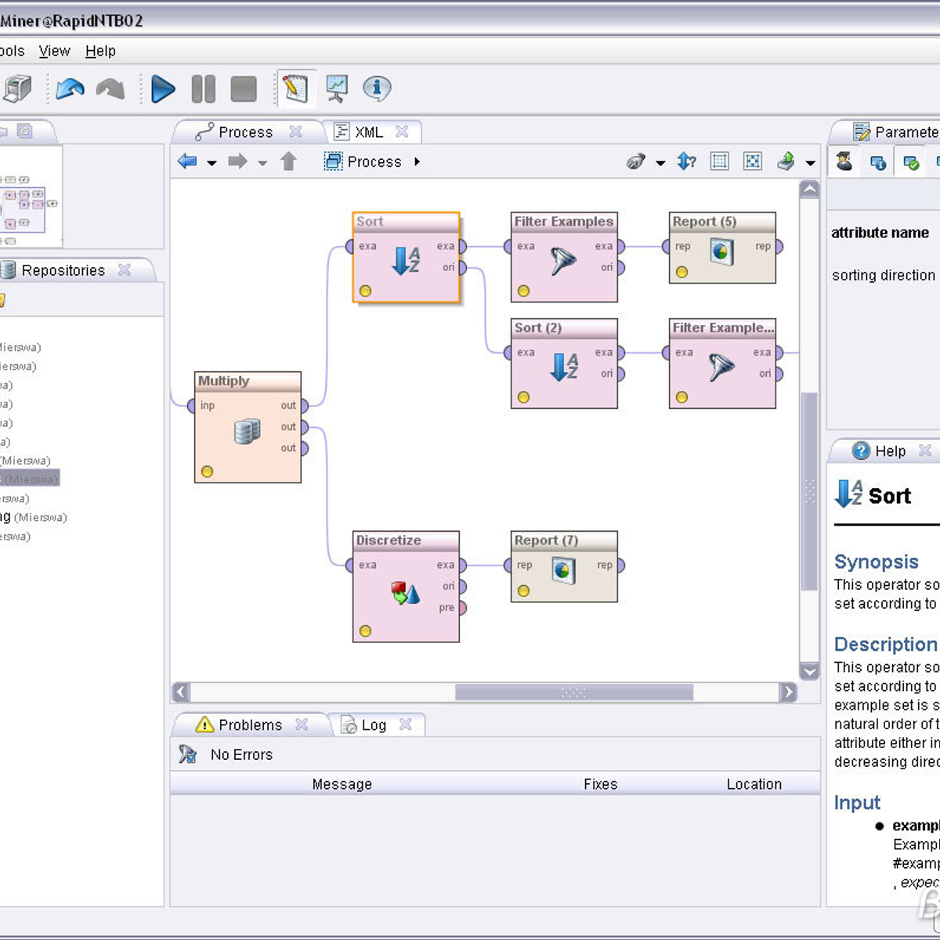This screenshot has height=940, width=940.
Task: Open the Help menu
Action: 100,51
